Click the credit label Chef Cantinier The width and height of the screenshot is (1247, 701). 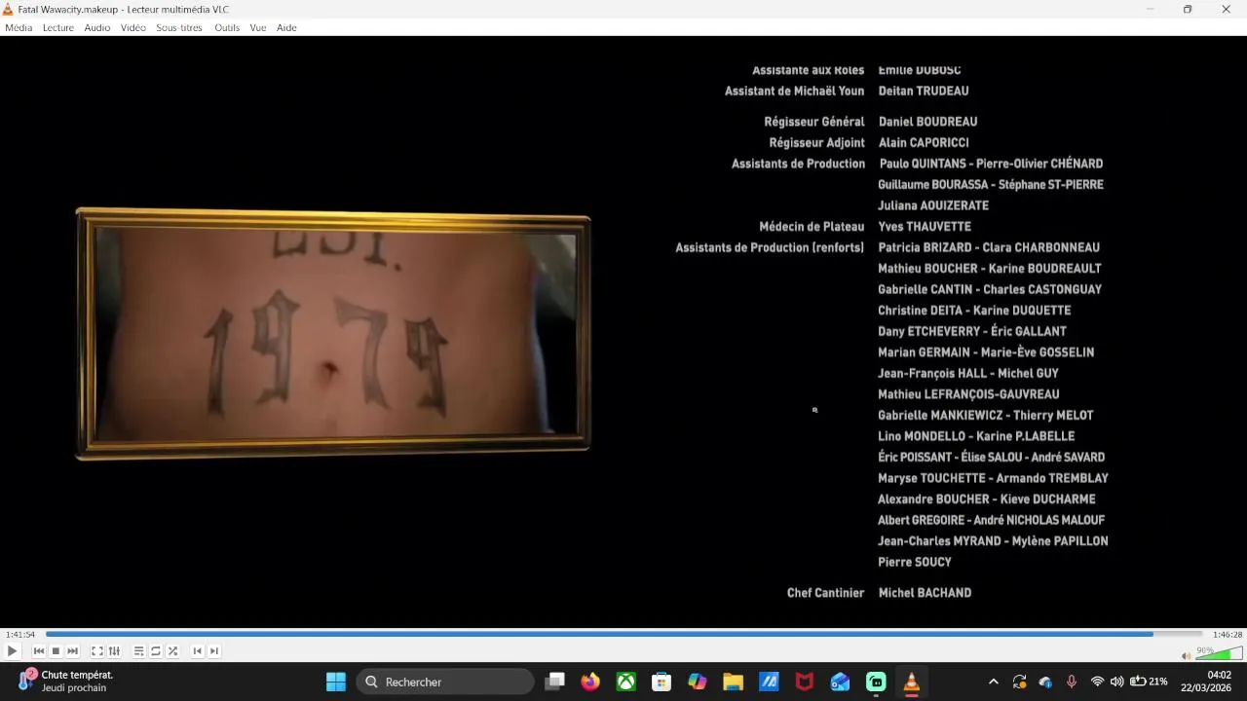(825, 593)
